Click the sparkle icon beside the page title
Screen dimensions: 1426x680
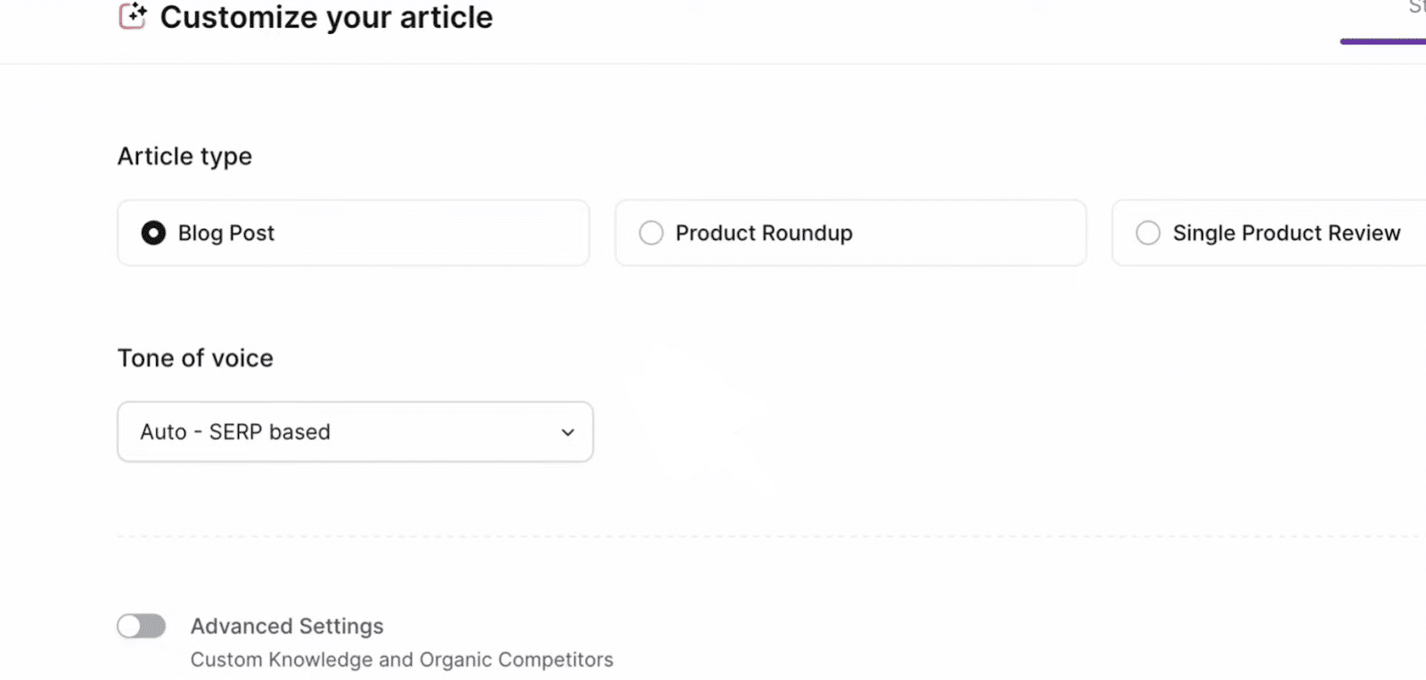pos(133,16)
